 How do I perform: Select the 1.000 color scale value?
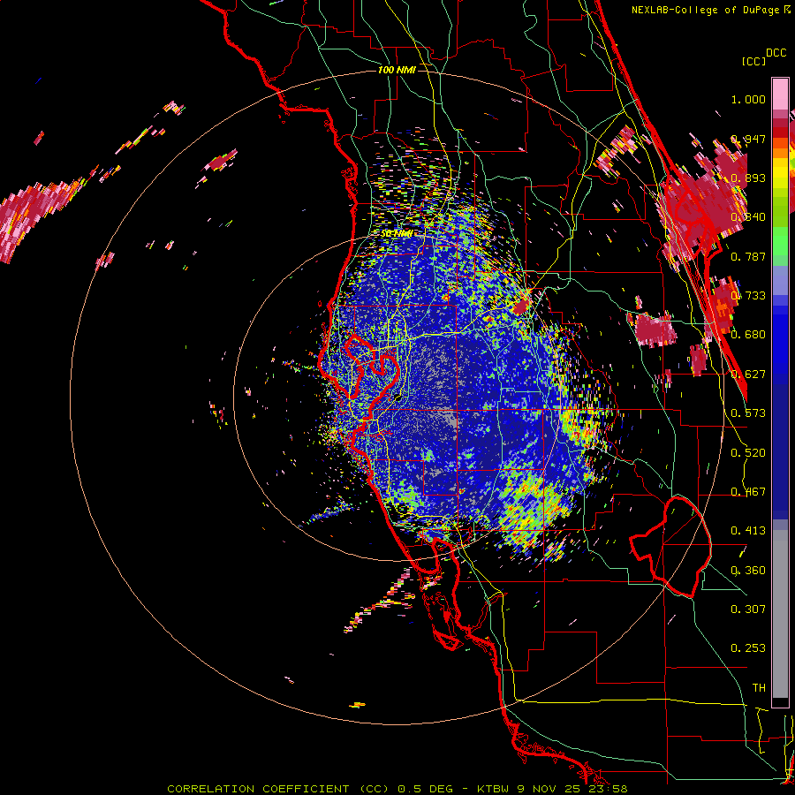[748, 99]
